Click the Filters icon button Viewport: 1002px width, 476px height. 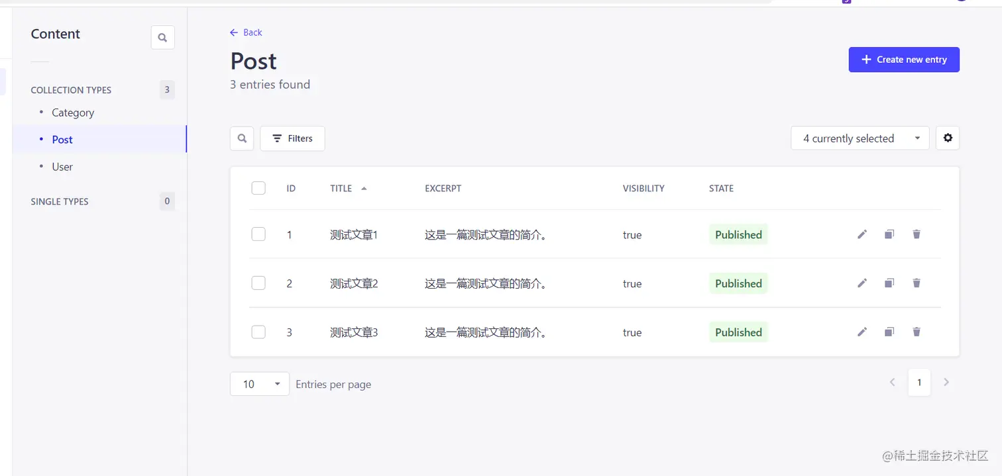(x=292, y=138)
